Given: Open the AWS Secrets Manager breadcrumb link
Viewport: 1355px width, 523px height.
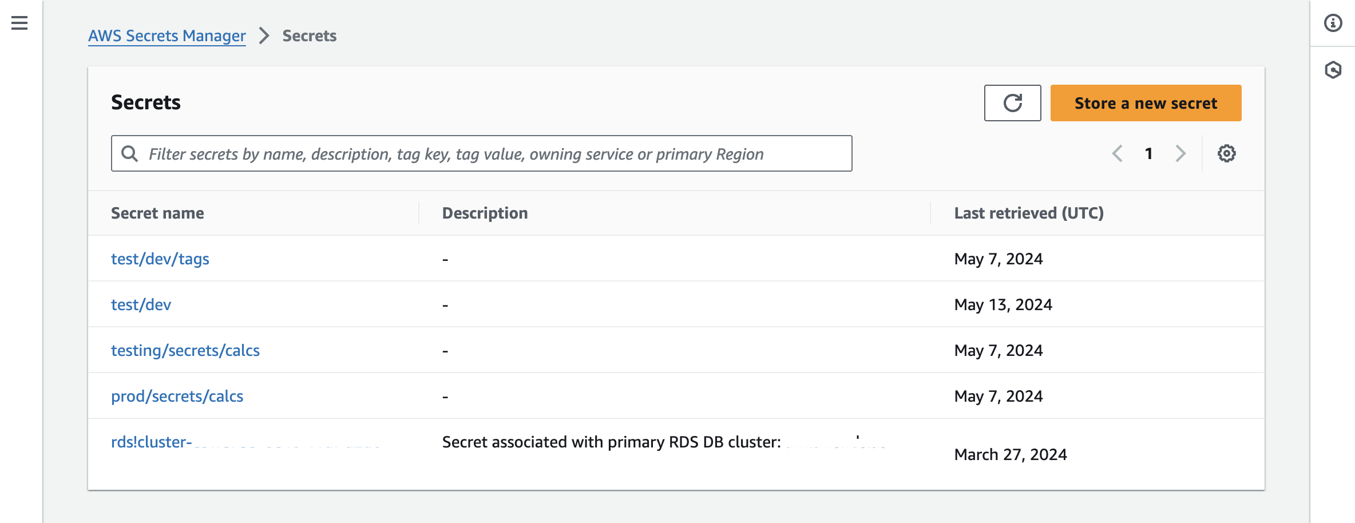Looking at the screenshot, I should (x=166, y=35).
